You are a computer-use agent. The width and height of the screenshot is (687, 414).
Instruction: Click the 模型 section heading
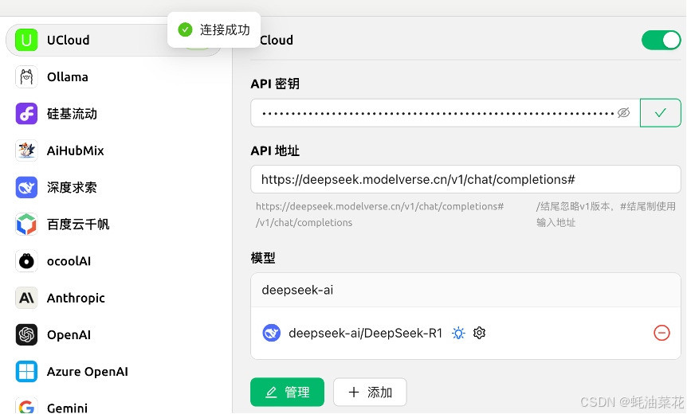[x=263, y=258]
